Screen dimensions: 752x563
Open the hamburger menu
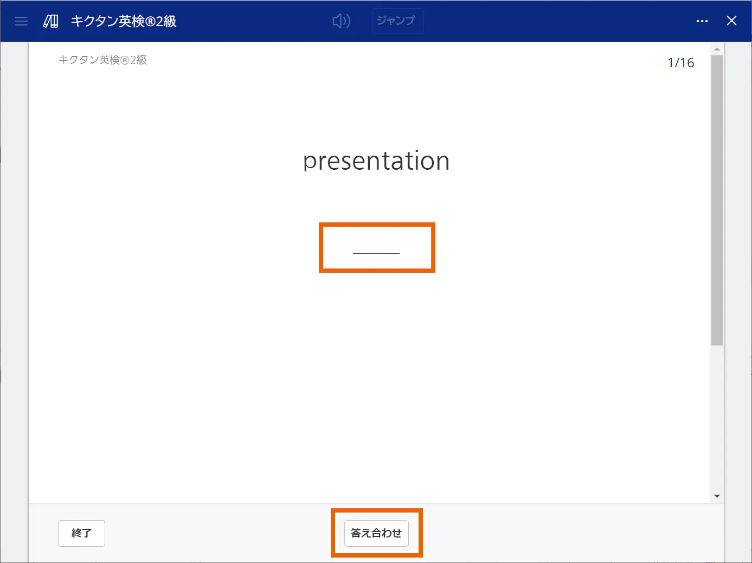click(21, 21)
